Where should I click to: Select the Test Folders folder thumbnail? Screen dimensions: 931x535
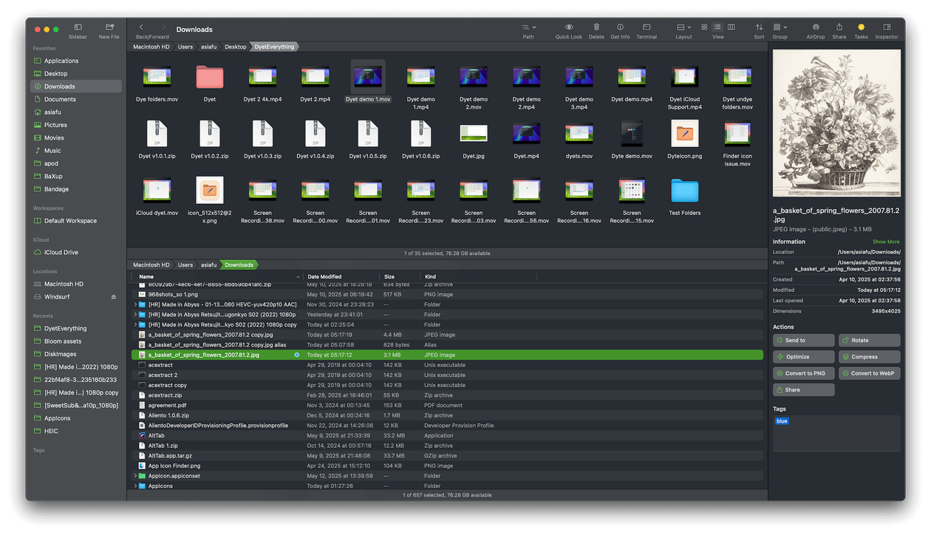pyautogui.click(x=685, y=191)
